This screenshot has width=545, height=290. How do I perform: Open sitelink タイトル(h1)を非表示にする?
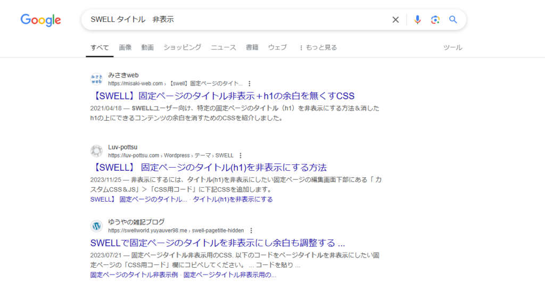click(x=233, y=200)
